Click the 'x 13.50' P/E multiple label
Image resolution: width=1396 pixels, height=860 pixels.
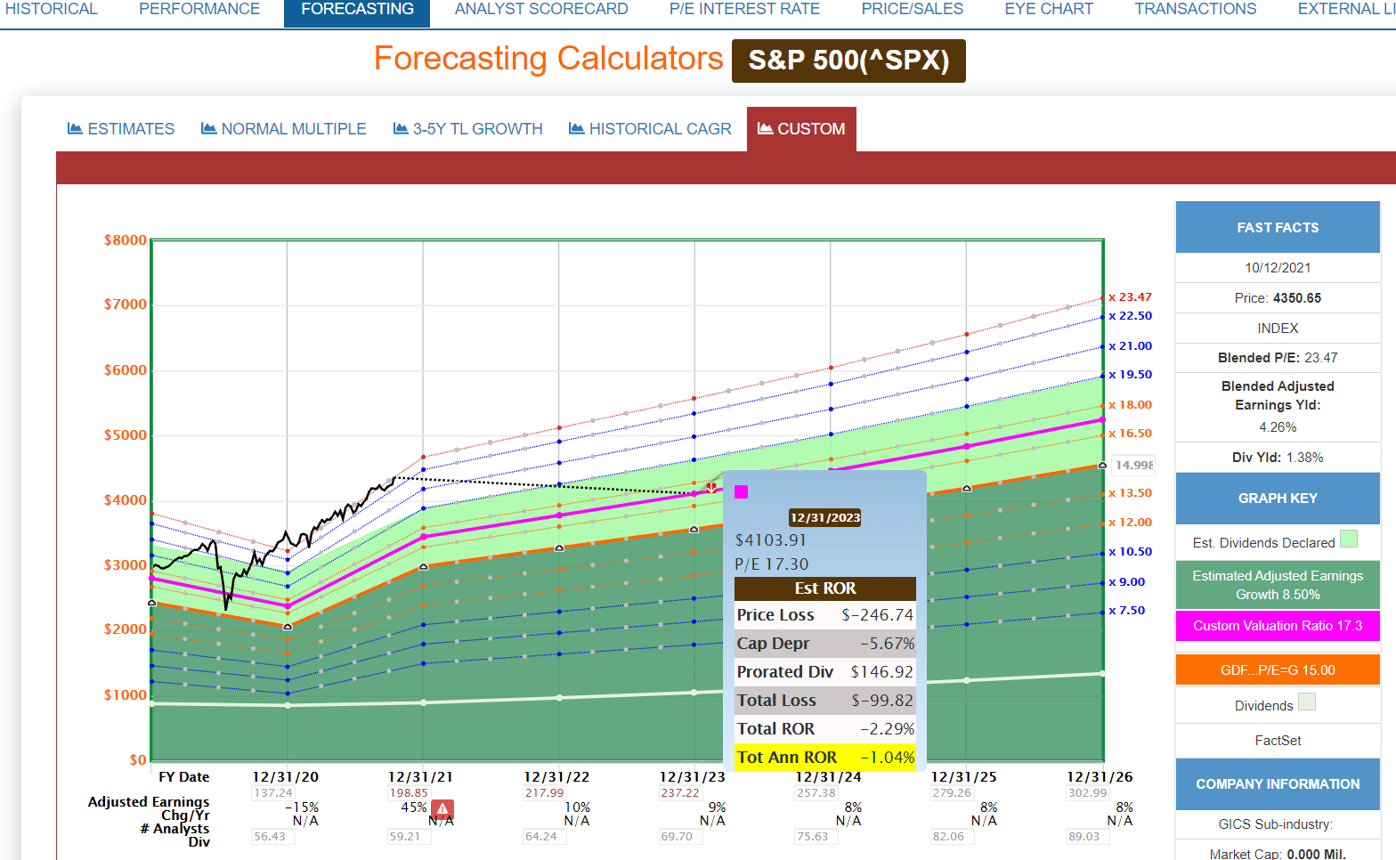[x=1130, y=493]
